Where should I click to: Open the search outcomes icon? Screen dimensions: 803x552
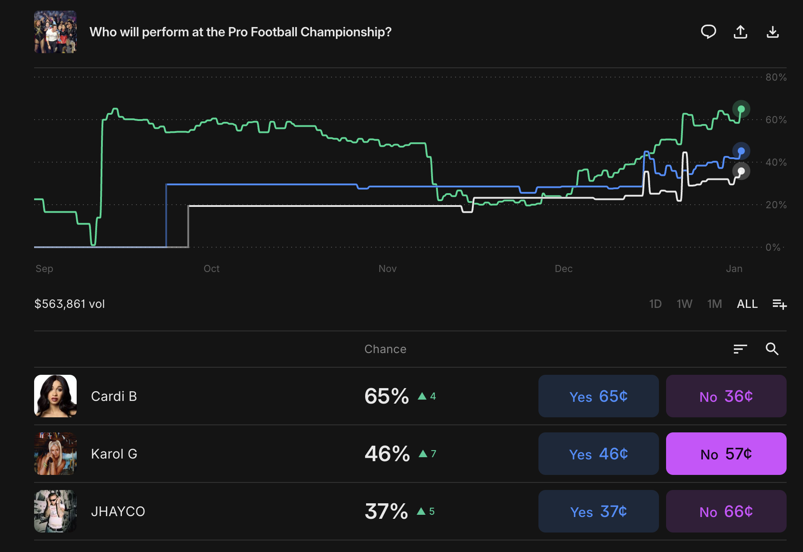773,349
